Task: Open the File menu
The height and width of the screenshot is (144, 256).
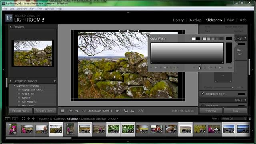Action: tap(5, 9)
